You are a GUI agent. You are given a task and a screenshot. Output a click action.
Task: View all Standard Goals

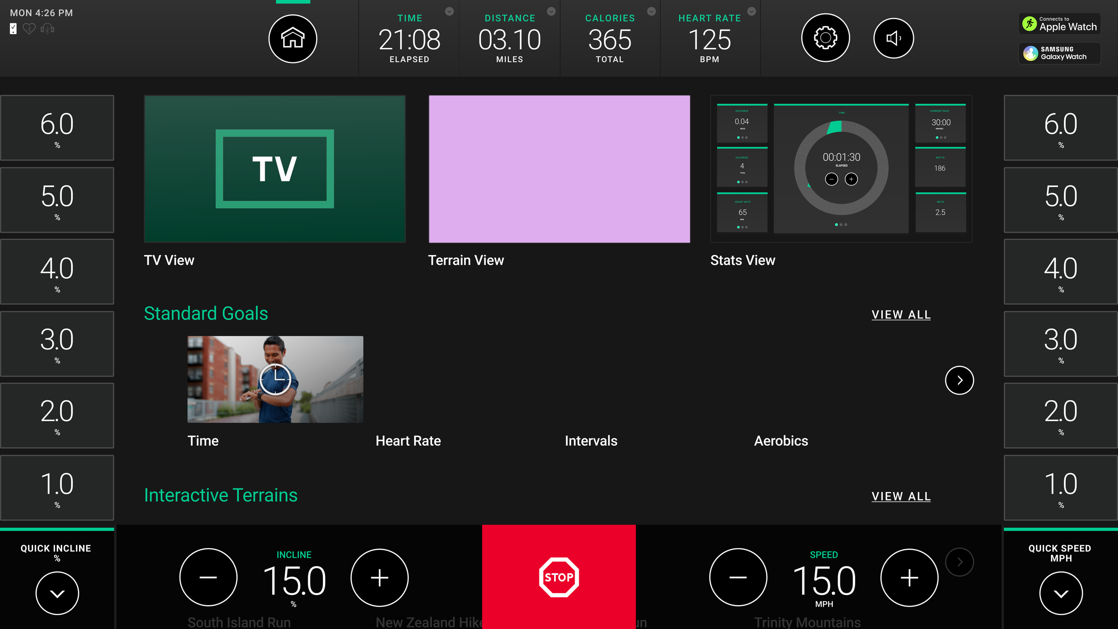tap(901, 314)
